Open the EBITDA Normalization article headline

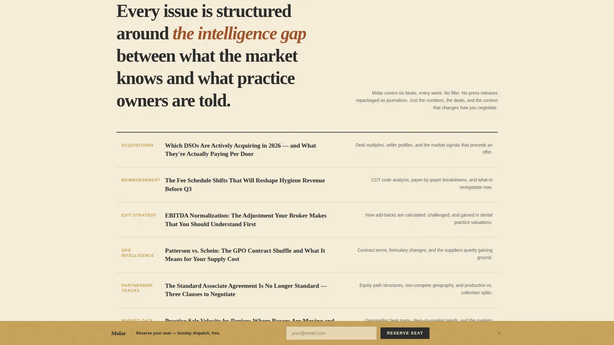coord(246,220)
